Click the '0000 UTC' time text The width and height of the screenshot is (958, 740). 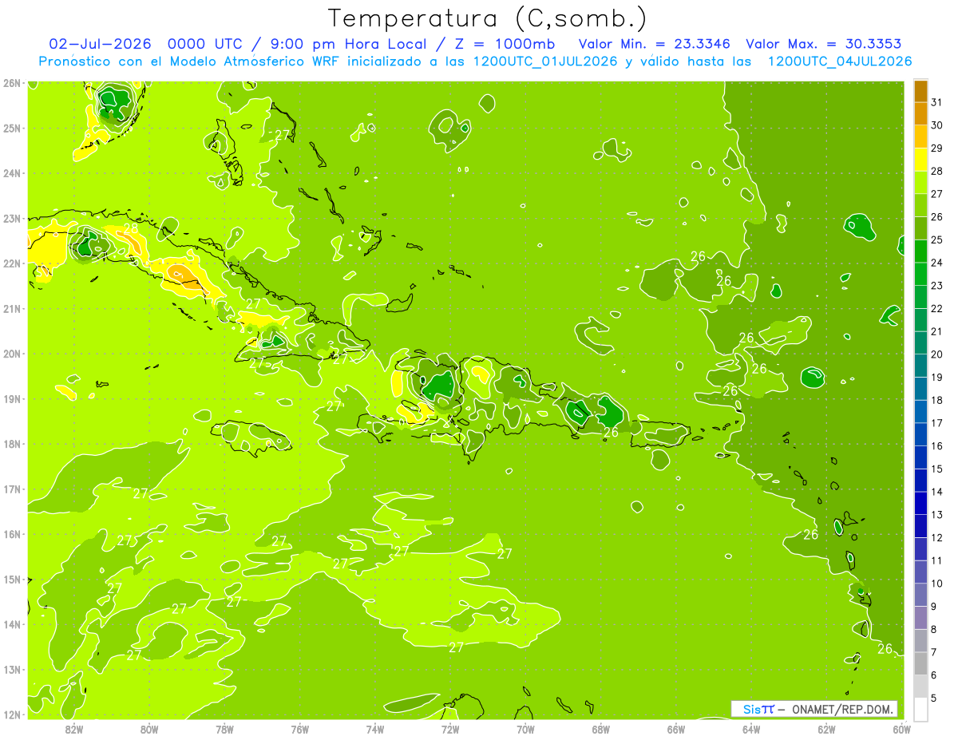(207, 44)
